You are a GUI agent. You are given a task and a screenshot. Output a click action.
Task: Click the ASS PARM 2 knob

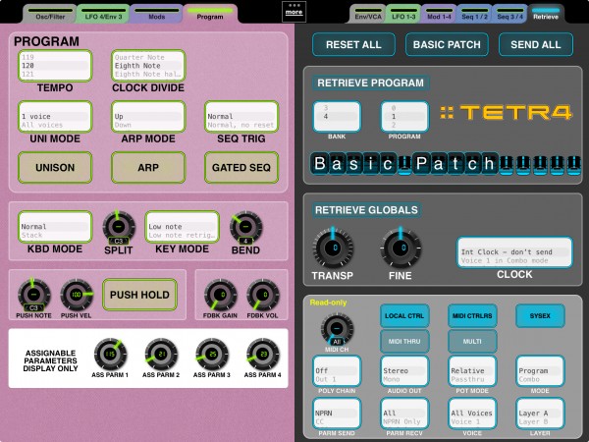pyautogui.click(x=161, y=354)
